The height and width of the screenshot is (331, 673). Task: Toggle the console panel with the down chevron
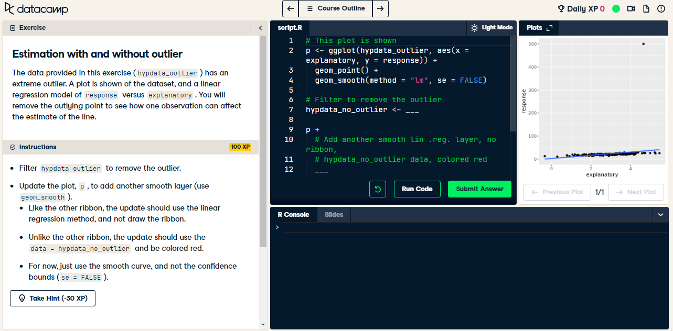[660, 214]
